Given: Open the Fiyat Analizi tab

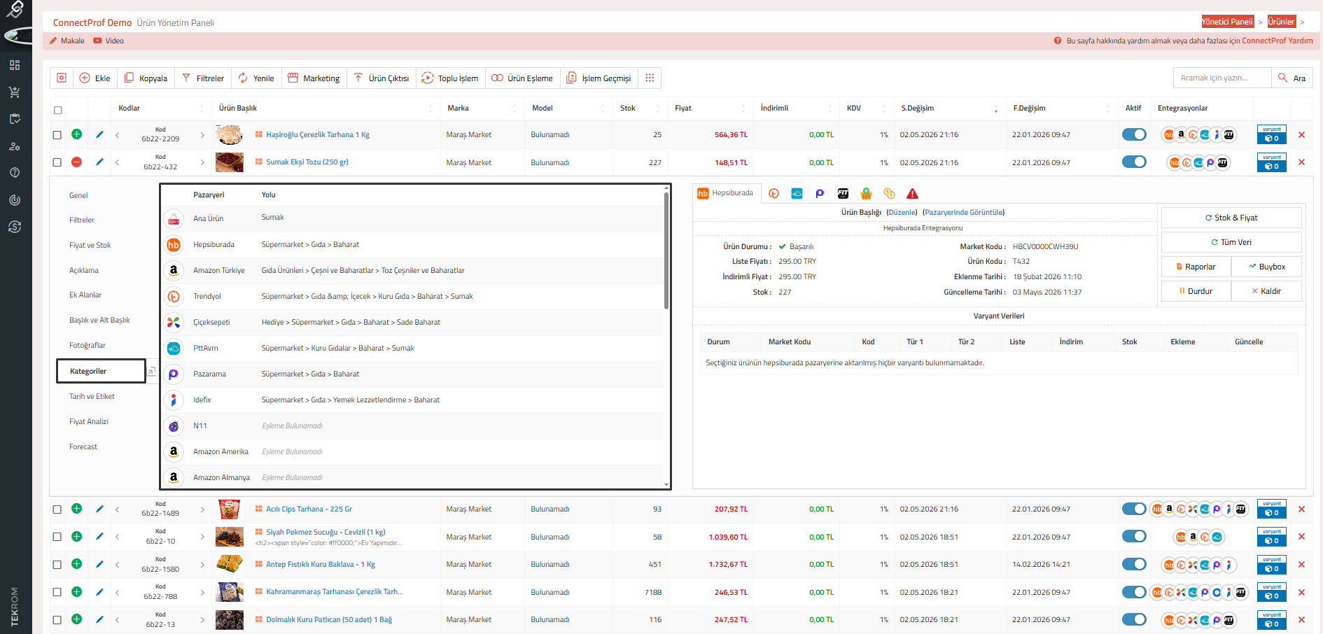Looking at the screenshot, I should 88,421.
